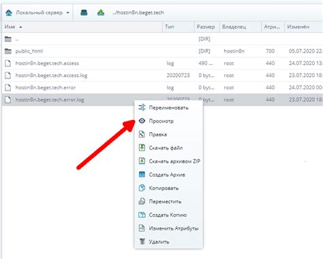The image size is (323, 259).
Task: Click the copy icon for Копировать
Action: click(x=142, y=187)
